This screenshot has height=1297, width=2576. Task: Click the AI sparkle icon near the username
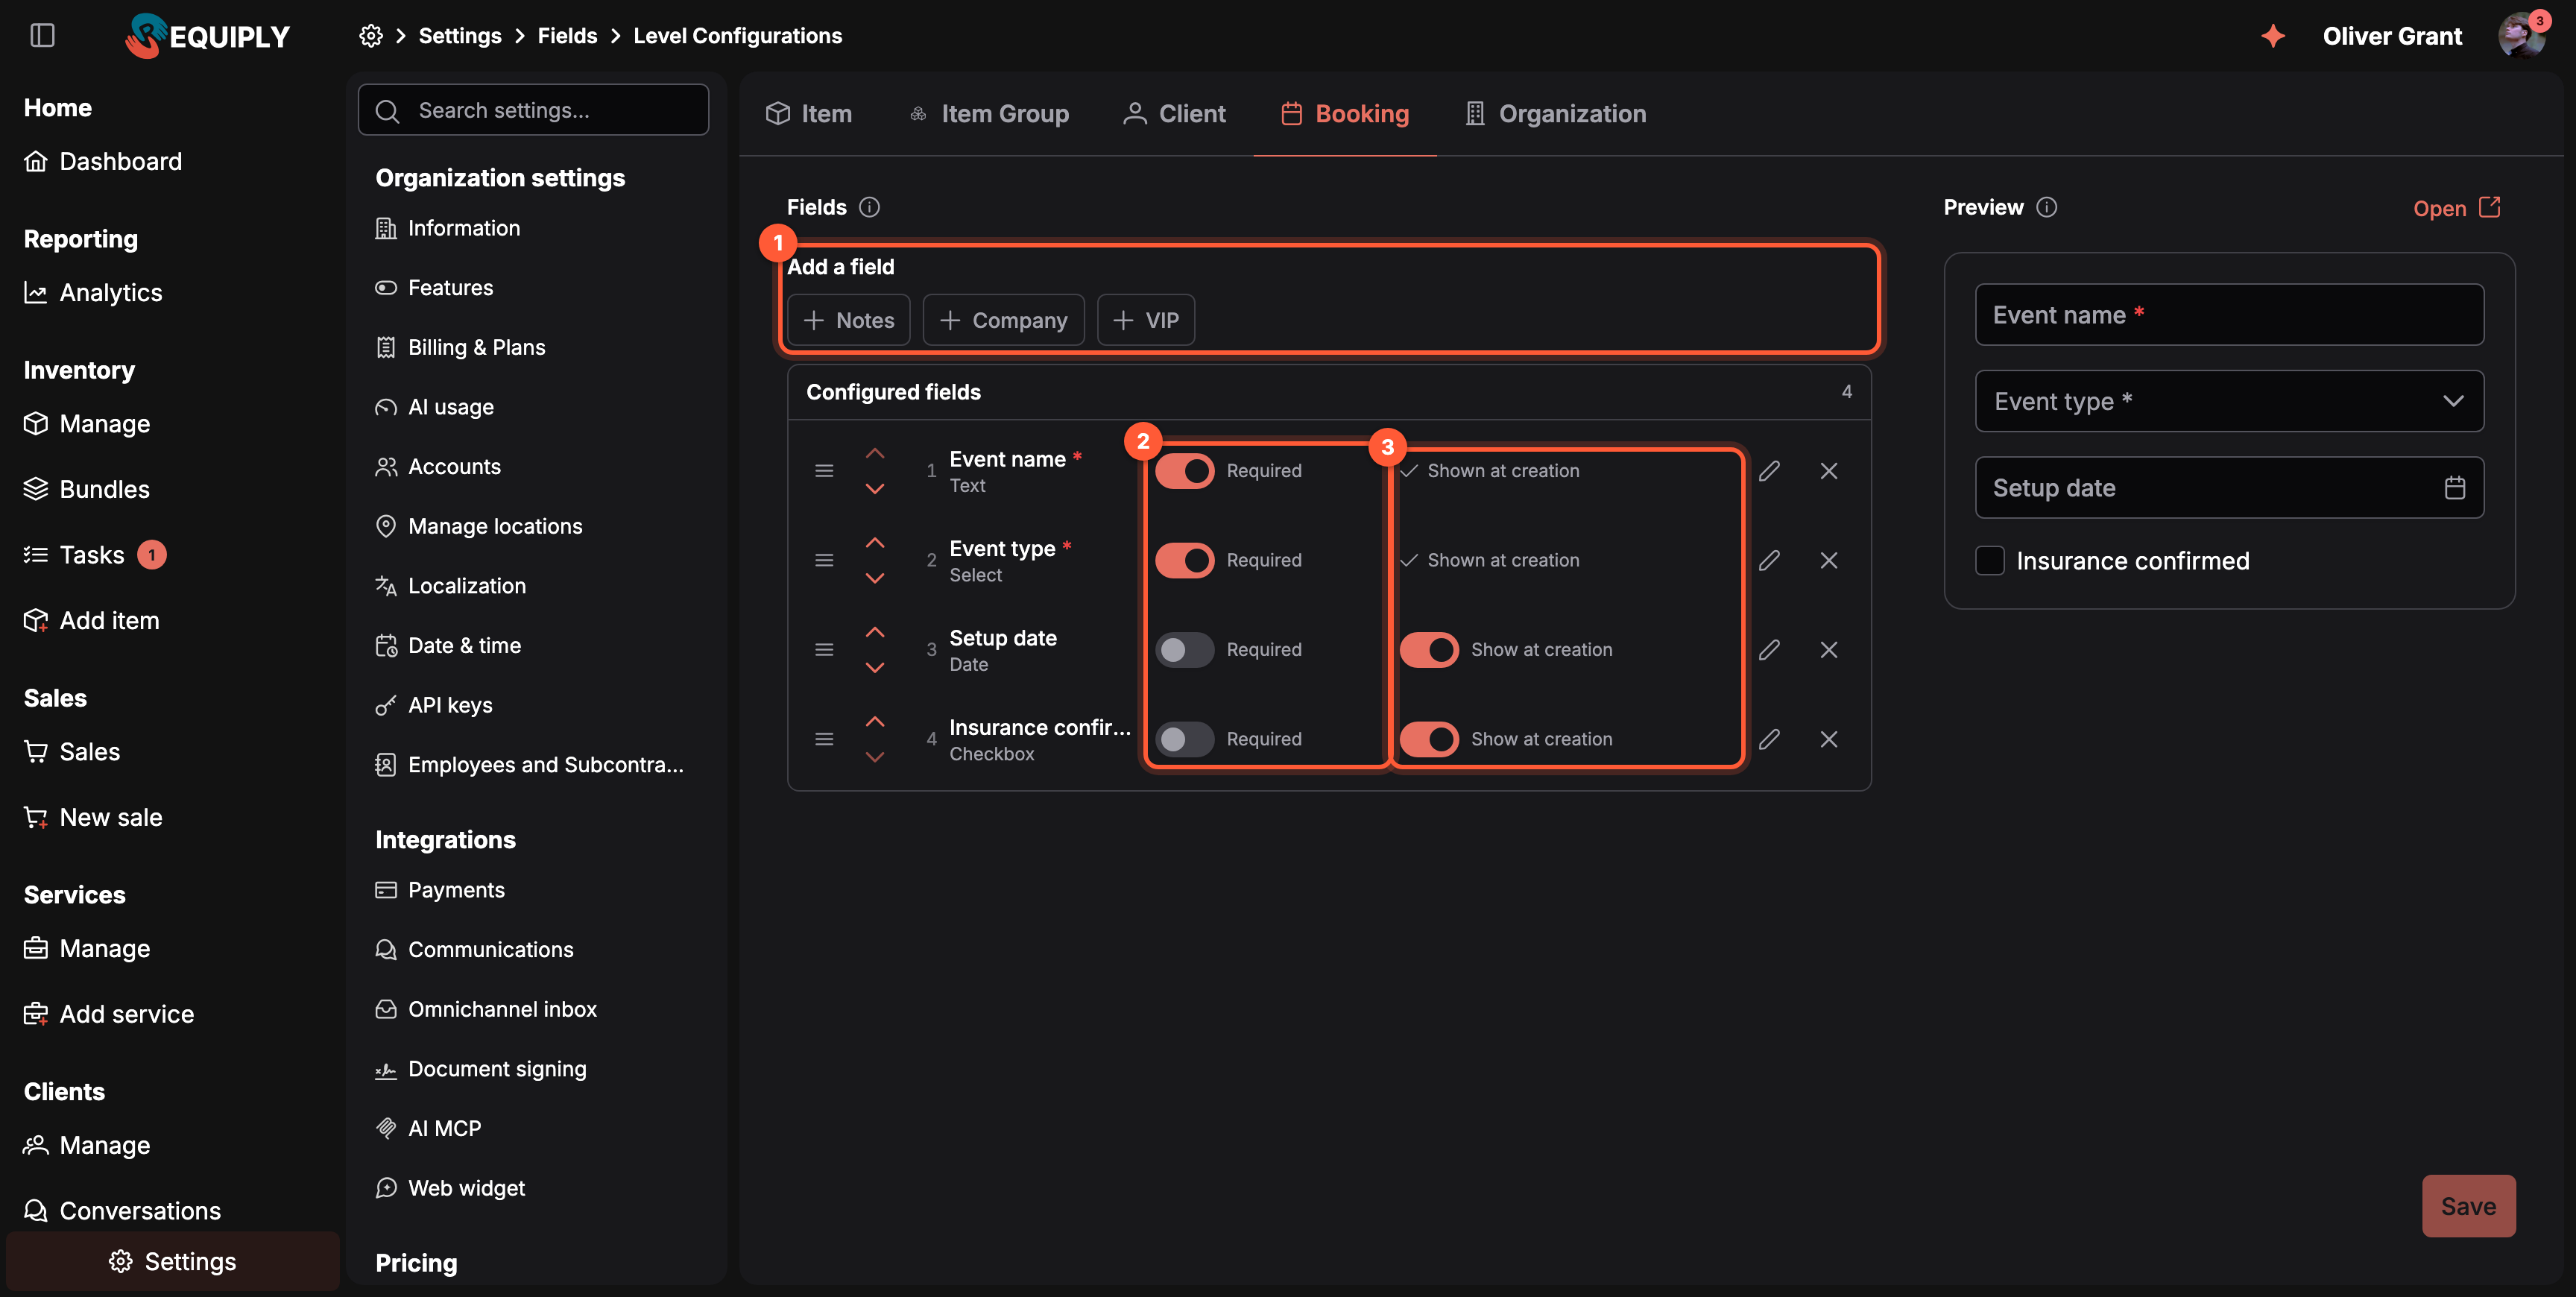point(2273,36)
